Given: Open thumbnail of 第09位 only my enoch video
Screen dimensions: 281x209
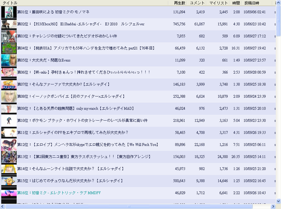Looking at the screenshot, I should (x=9, y=108).
